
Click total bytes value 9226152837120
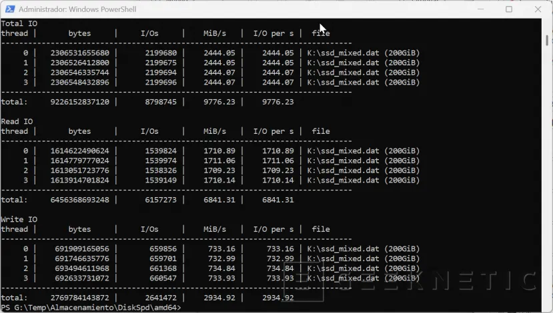84,102
